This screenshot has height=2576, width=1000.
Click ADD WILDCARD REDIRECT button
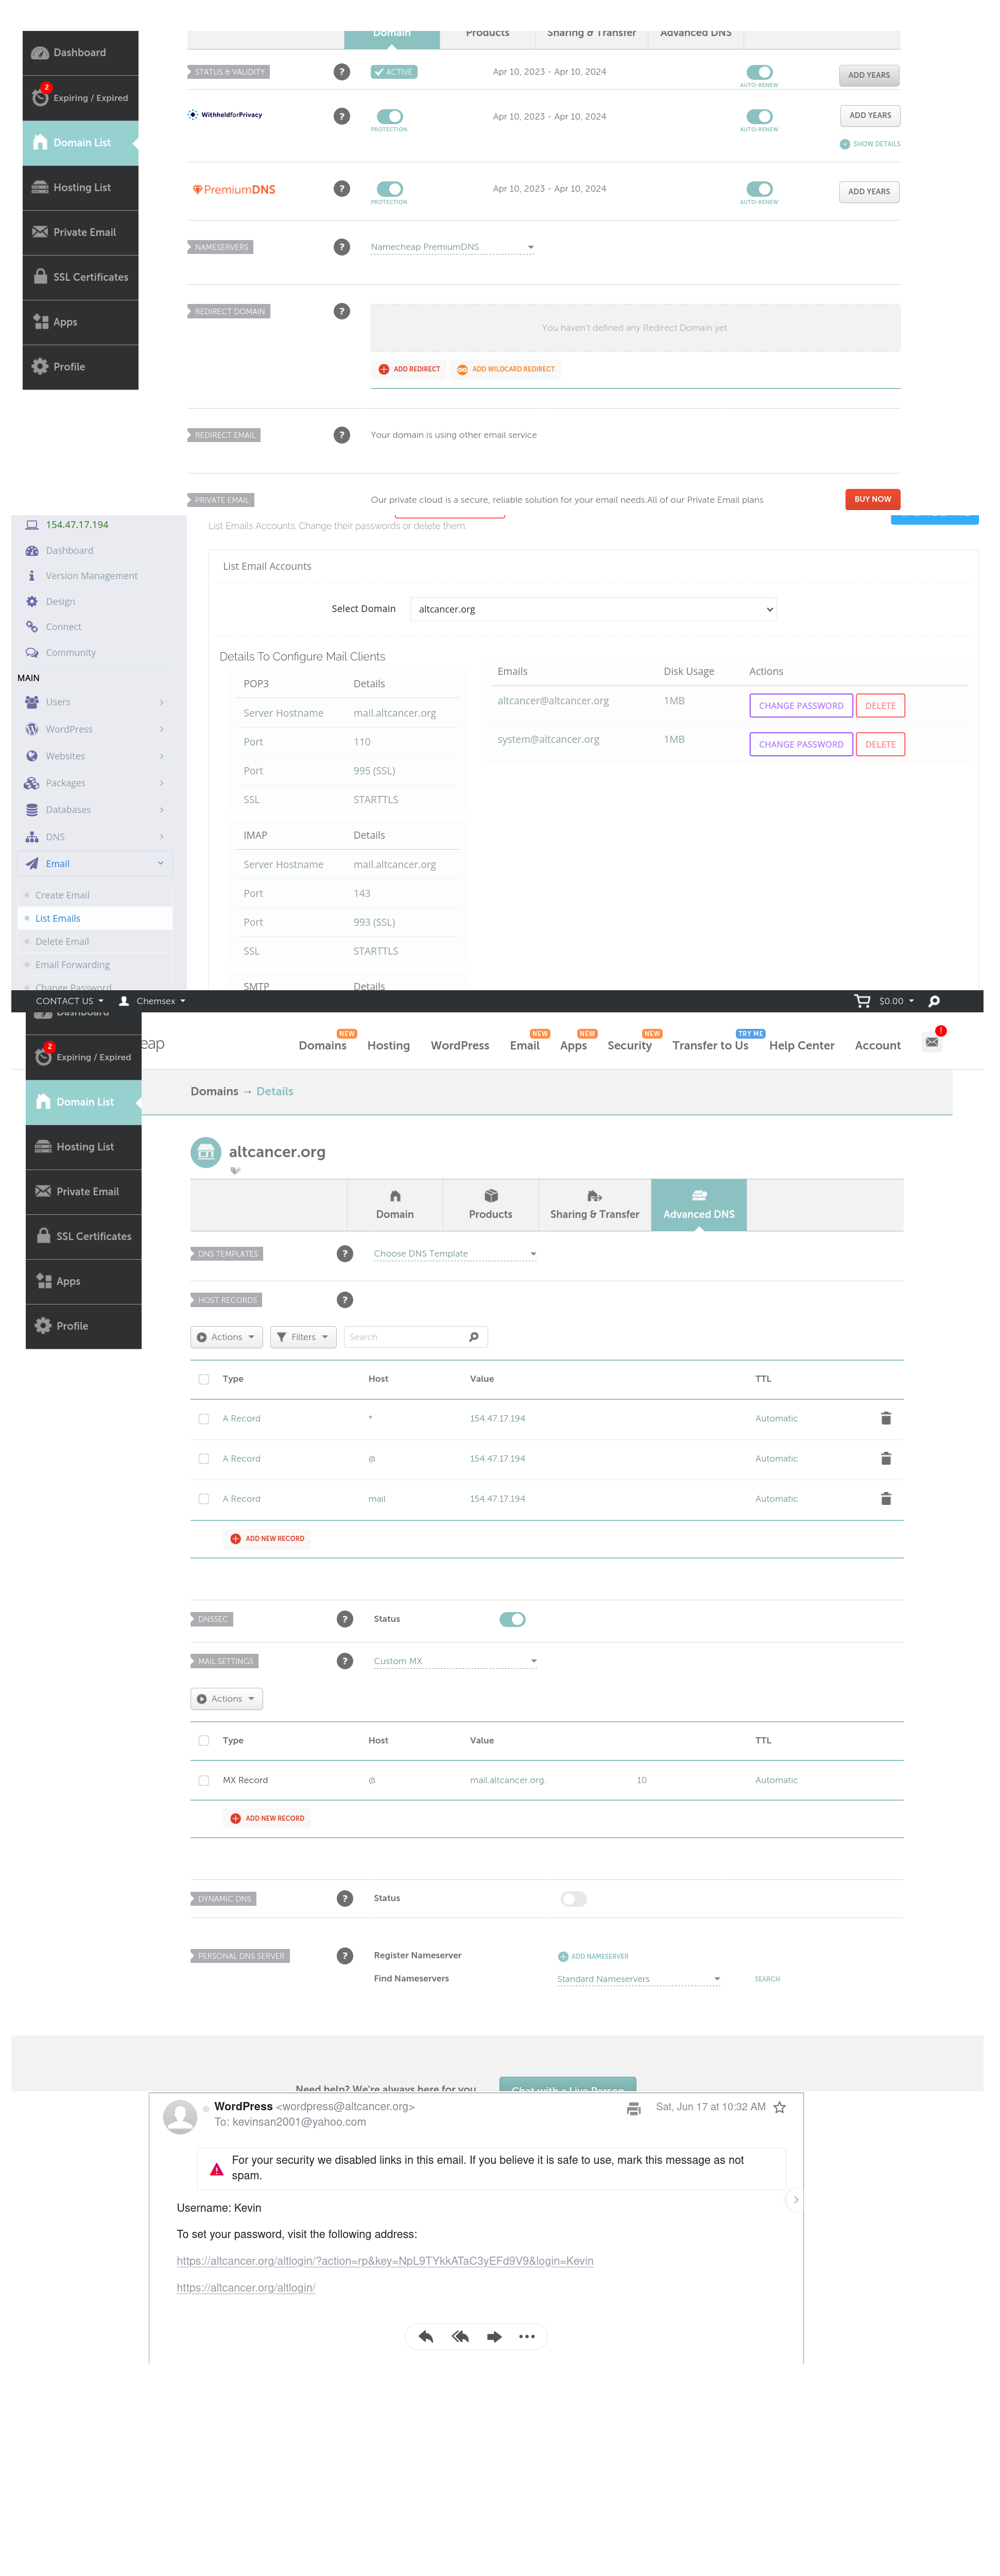[x=507, y=369]
